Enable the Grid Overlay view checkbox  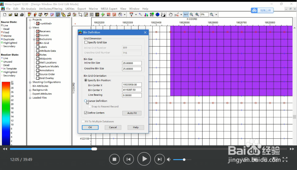(x=38, y=78)
